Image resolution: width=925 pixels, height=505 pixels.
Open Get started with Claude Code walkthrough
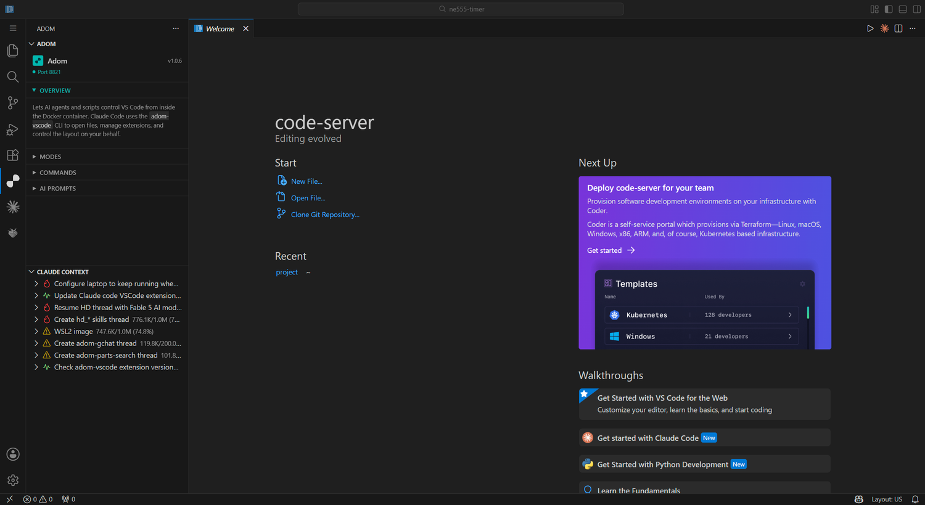tap(704, 438)
